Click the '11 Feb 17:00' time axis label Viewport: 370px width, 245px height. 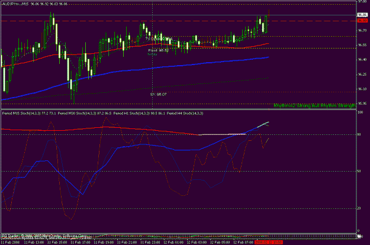(x=81, y=243)
